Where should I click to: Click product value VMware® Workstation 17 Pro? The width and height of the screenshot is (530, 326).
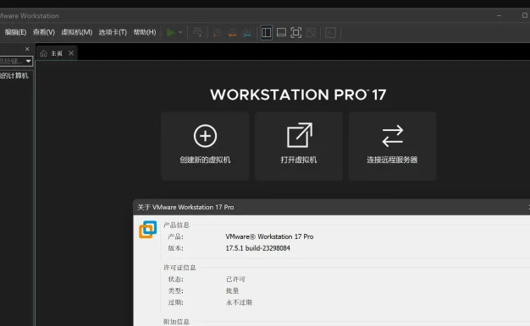click(269, 236)
